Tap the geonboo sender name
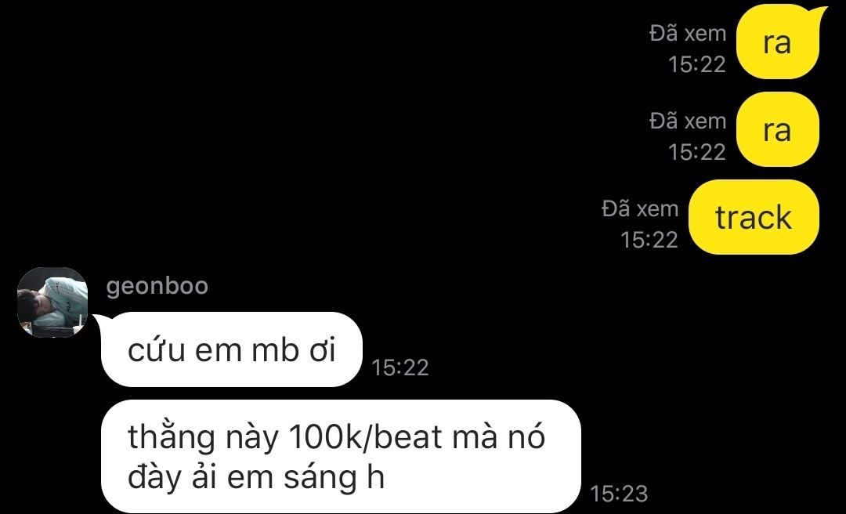The image size is (846, 514). [x=157, y=286]
